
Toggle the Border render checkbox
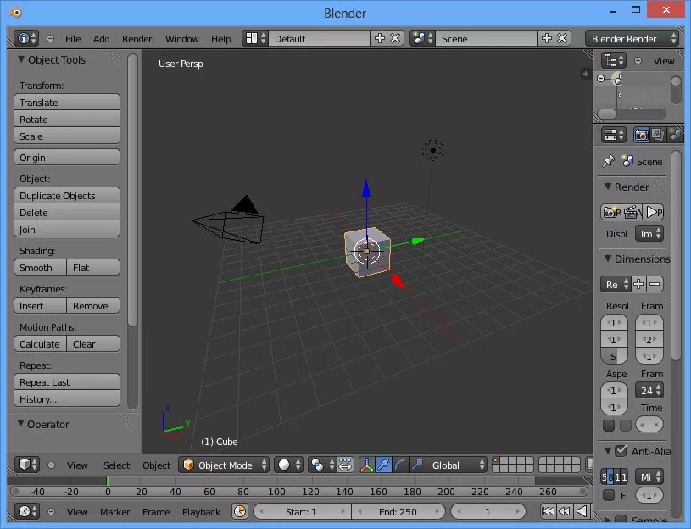tap(609, 425)
